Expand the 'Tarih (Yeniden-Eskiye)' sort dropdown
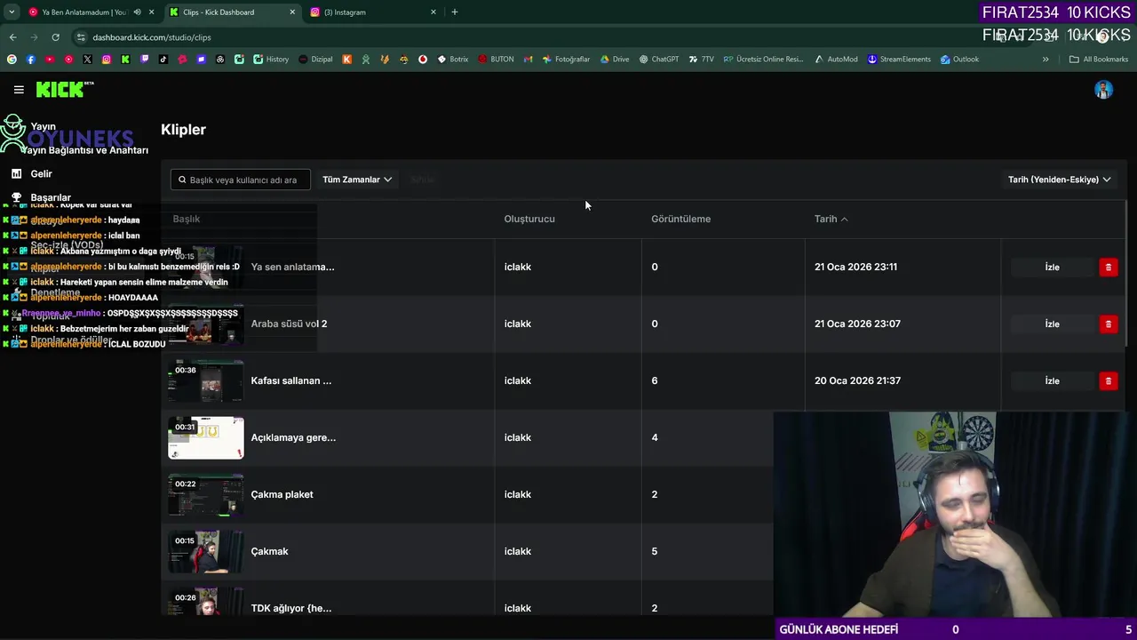 click(x=1059, y=180)
